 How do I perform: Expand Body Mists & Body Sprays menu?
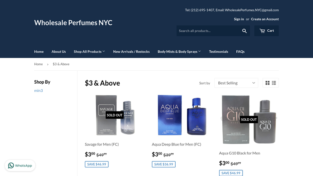click(x=179, y=52)
